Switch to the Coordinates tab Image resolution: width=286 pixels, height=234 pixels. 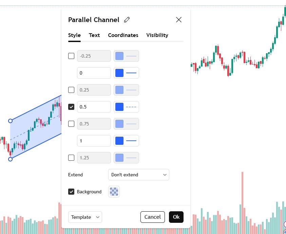[x=123, y=35]
